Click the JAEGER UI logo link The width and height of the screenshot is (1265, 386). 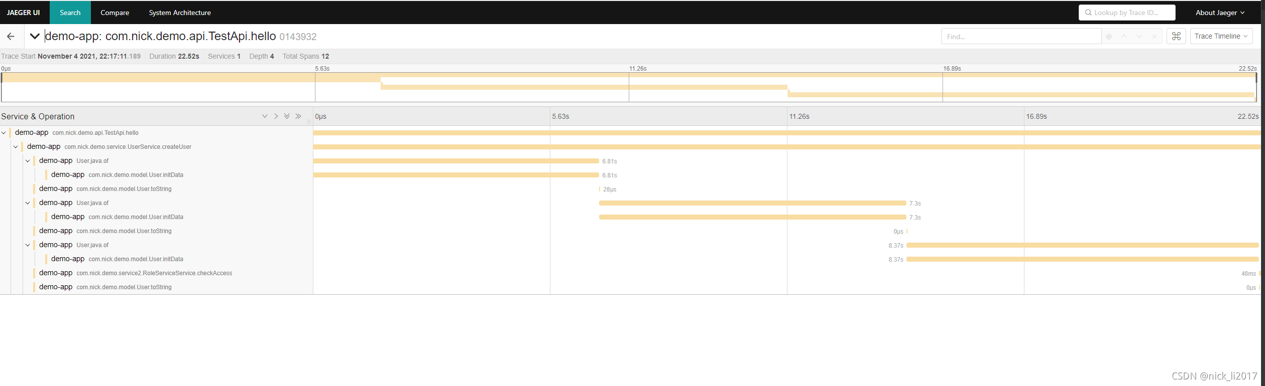point(23,13)
